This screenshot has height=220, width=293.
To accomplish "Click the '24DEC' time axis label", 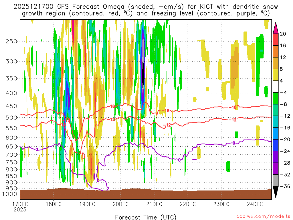I will [255, 204].
